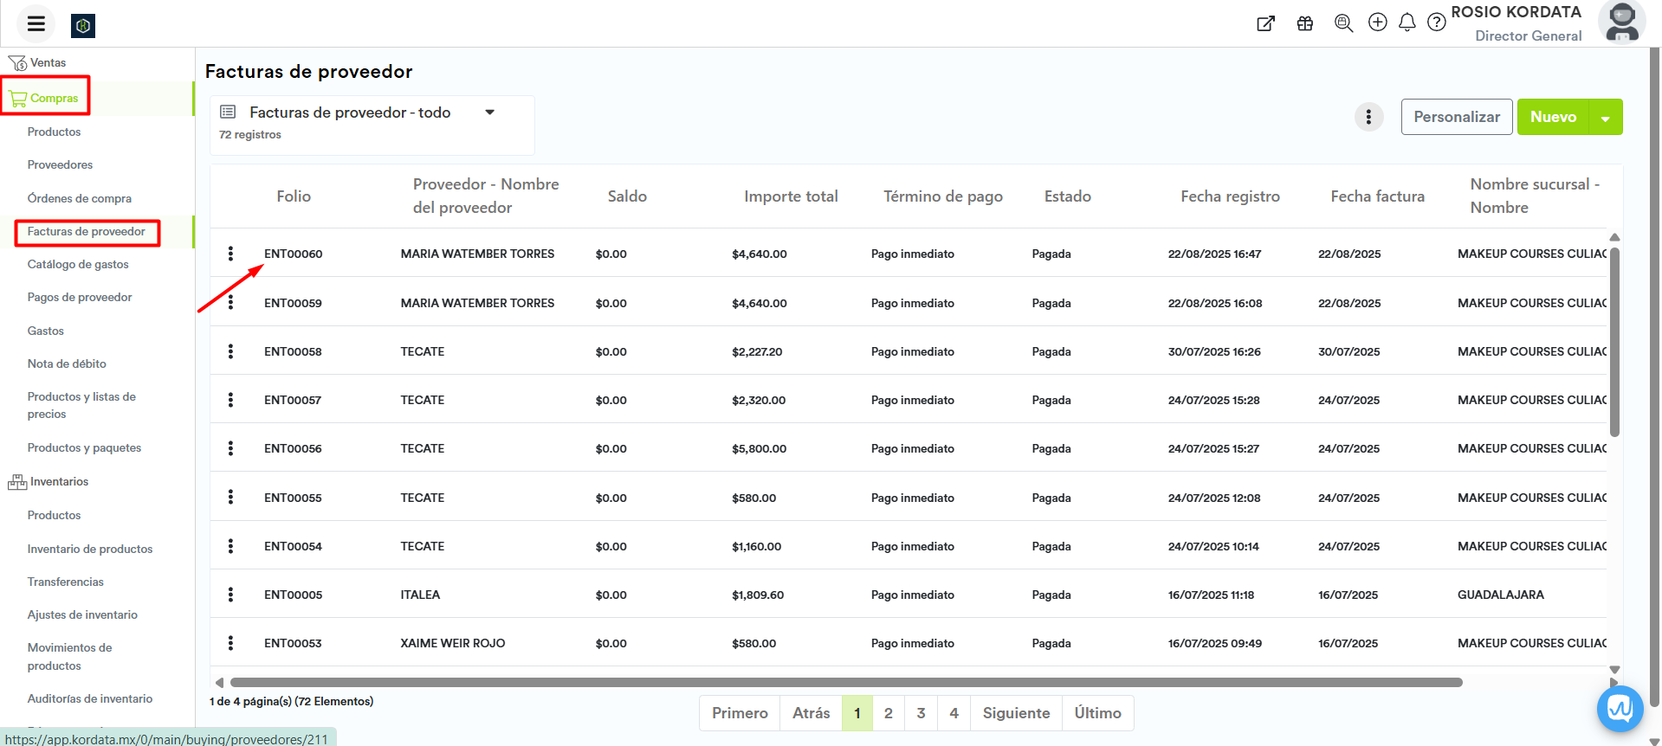Viewport: 1662px width, 746px height.
Task: Open the global search magnifier icon
Action: 1343,23
